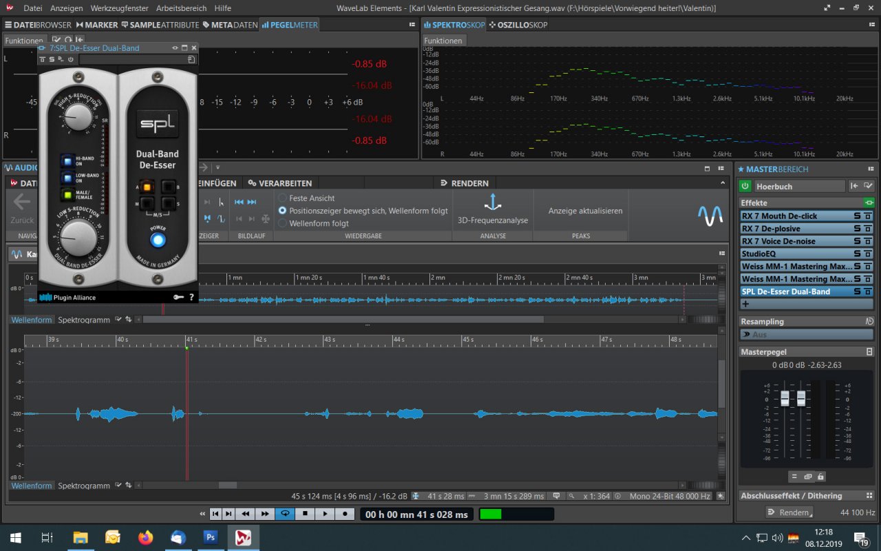Open the Hilfe menu
The height and width of the screenshot is (551, 881).
[x=222, y=8]
